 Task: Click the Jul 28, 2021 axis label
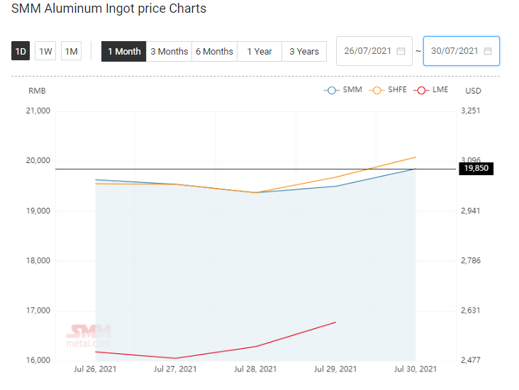point(255,369)
